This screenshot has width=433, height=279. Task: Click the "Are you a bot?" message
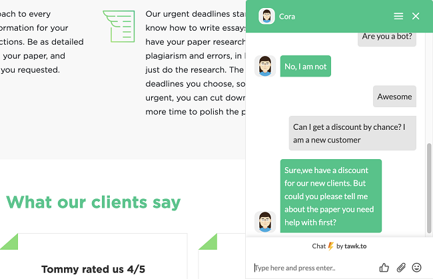point(387,38)
